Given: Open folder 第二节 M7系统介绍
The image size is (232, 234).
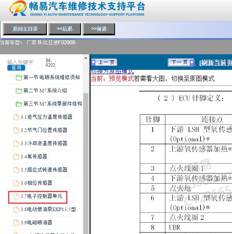Looking at the screenshot, I should tap(45, 90).
